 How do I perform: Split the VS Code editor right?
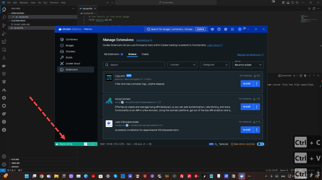[314, 8]
